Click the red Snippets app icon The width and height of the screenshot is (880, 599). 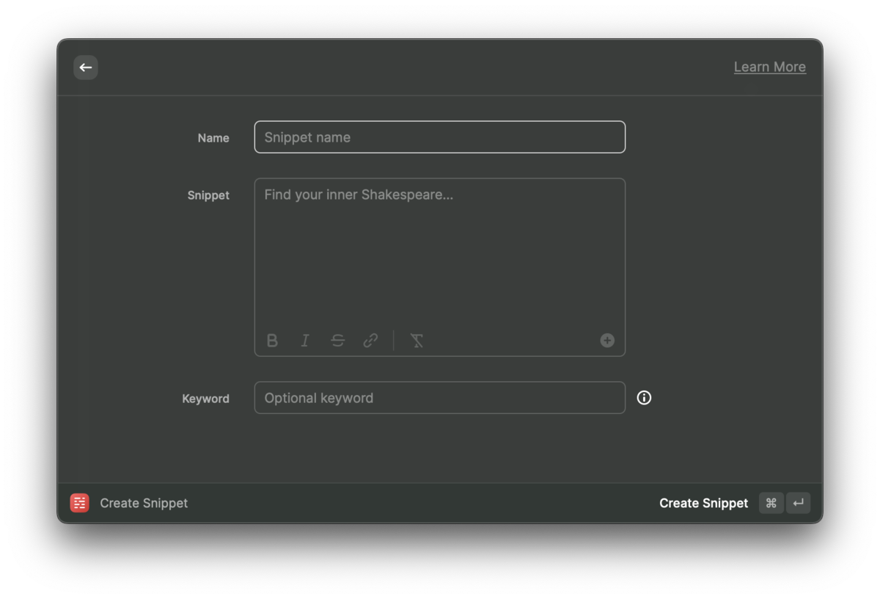click(x=79, y=503)
